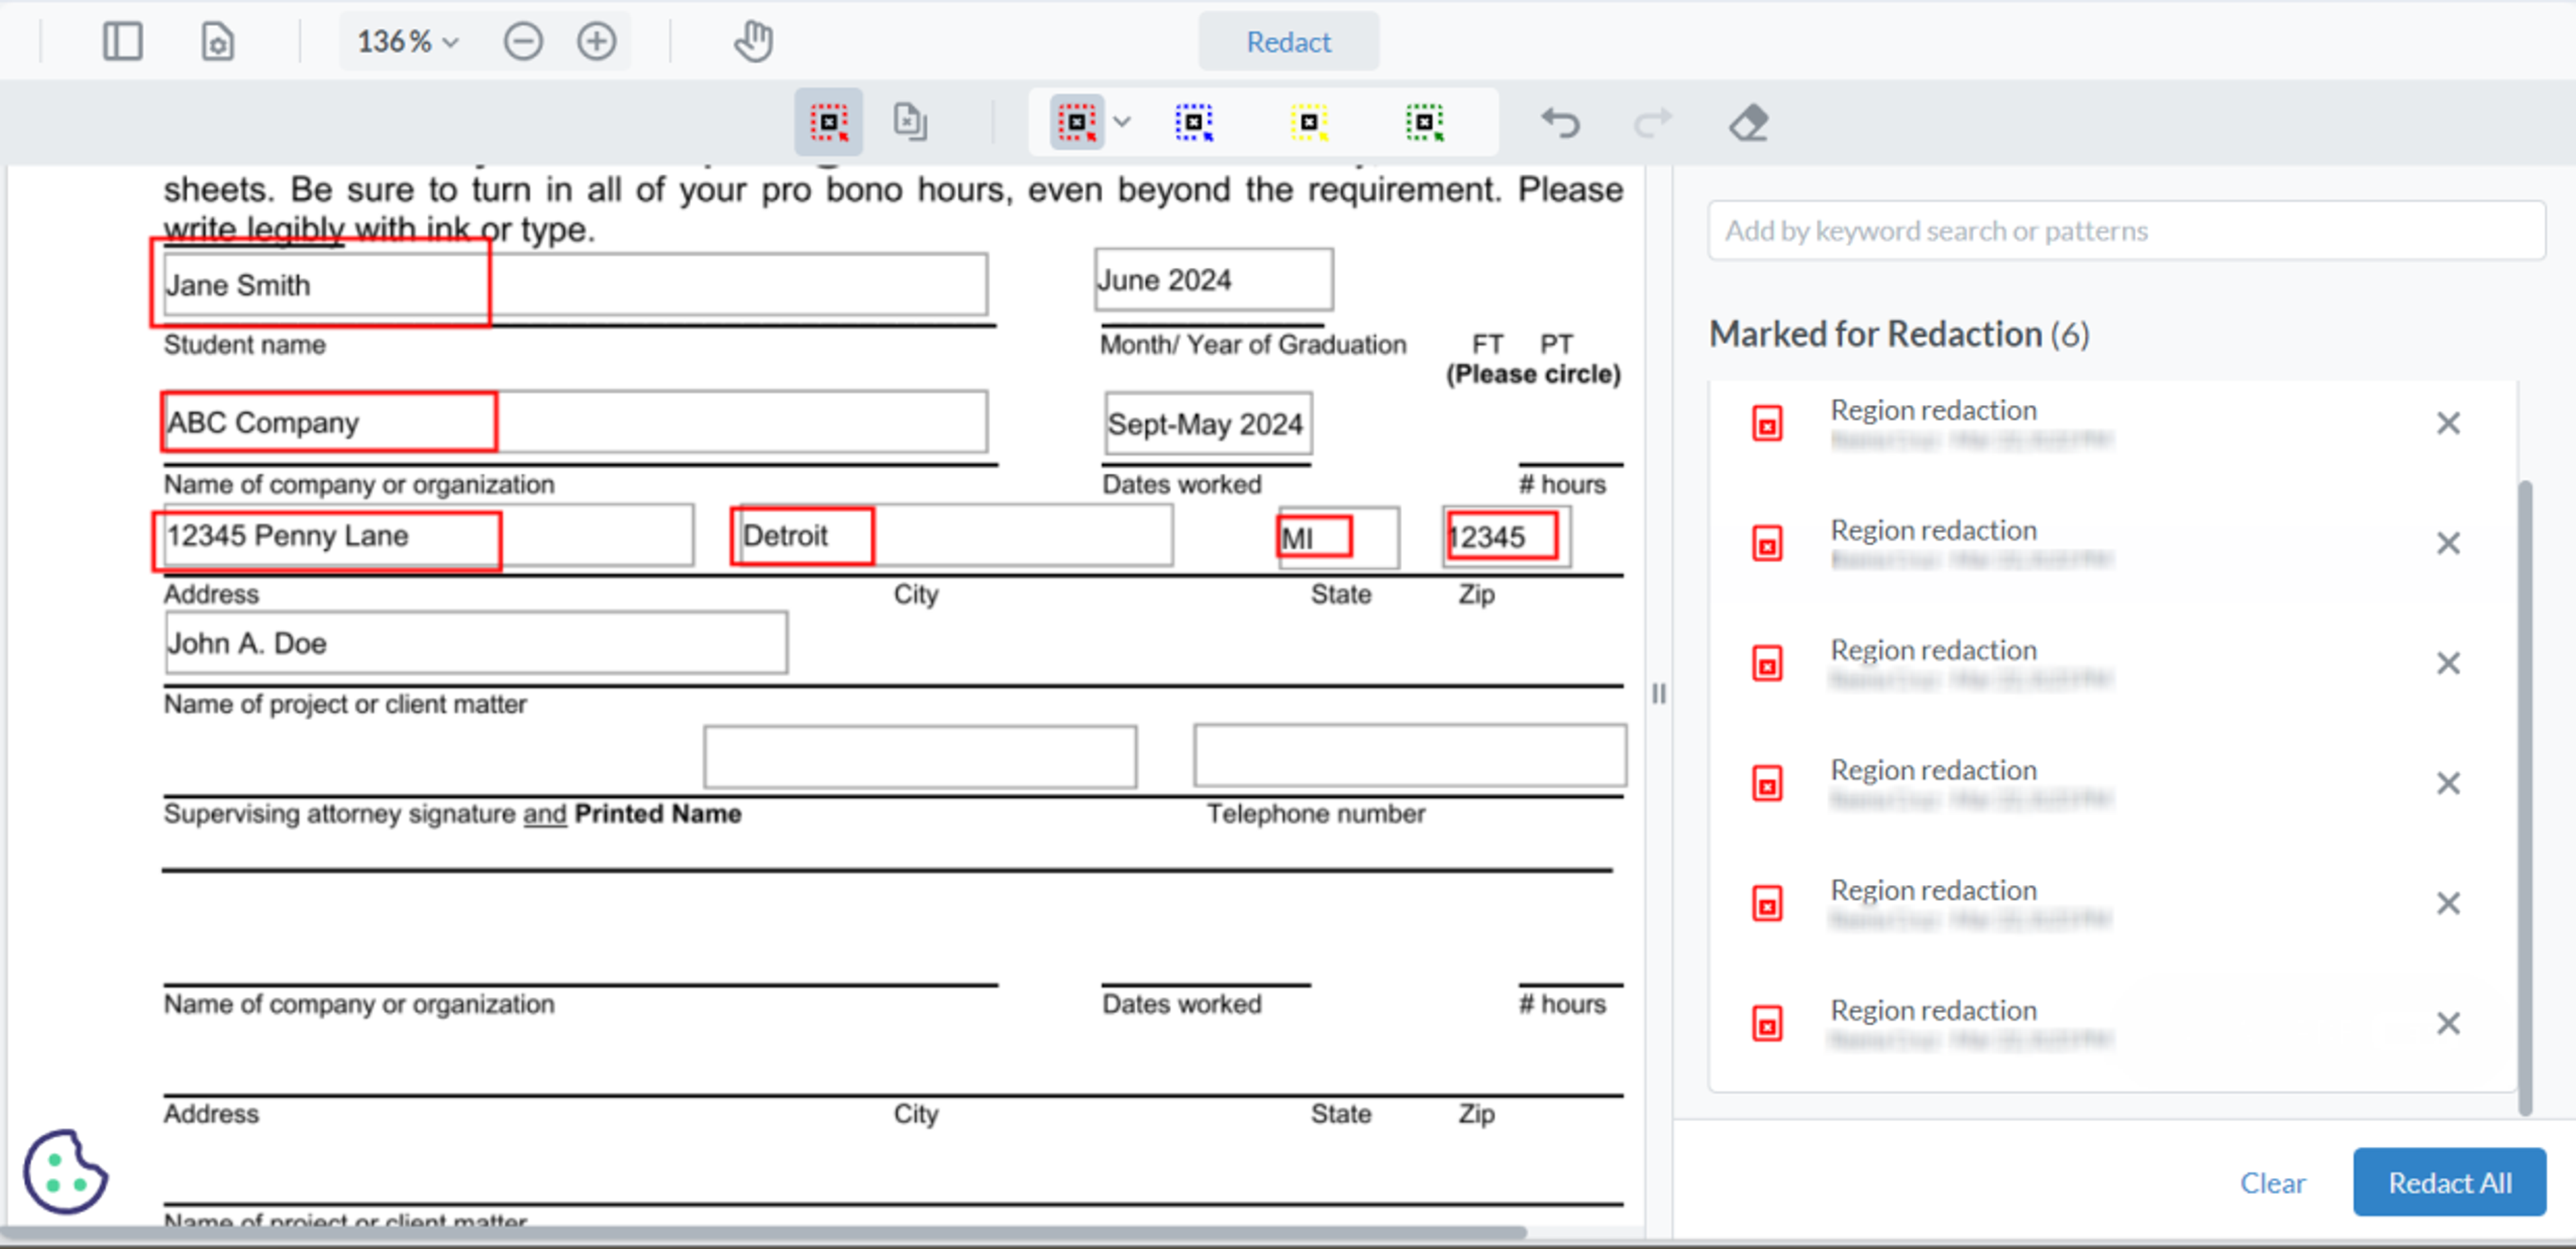The image size is (2576, 1249).
Task: Click the zoom in plus icon
Action: (x=596, y=42)
